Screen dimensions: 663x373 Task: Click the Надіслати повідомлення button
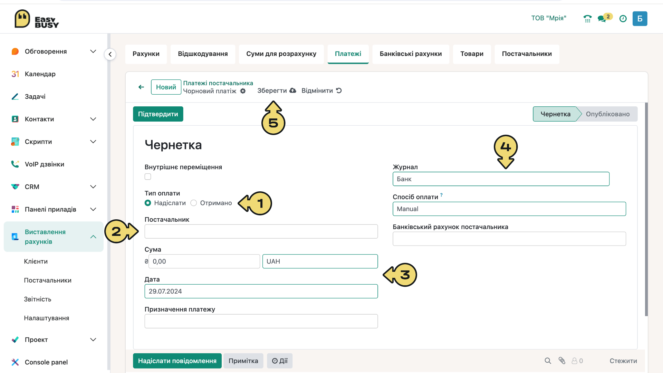[177, 361]
